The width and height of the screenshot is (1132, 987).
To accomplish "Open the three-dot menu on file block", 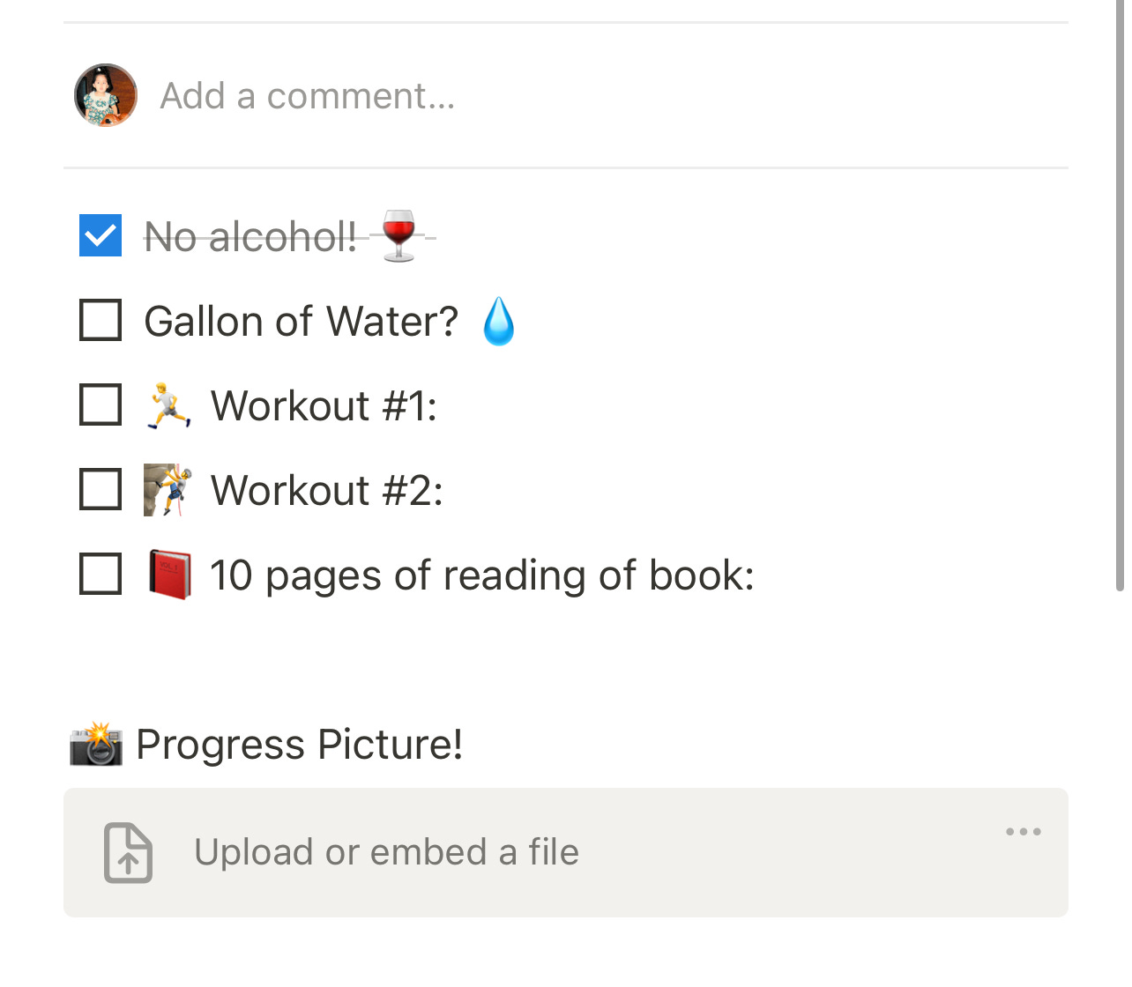I will (1024, 831).
